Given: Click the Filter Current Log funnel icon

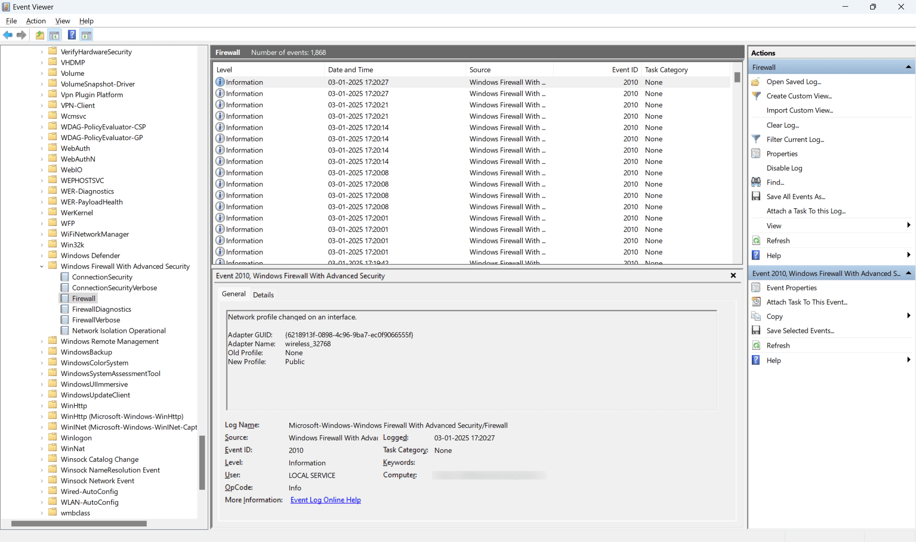Looking at the screenshot, I should coord(757,139).
